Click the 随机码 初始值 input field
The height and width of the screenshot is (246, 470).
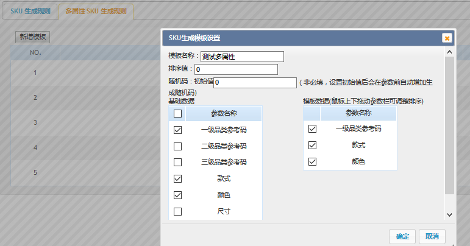pos(255,83)
